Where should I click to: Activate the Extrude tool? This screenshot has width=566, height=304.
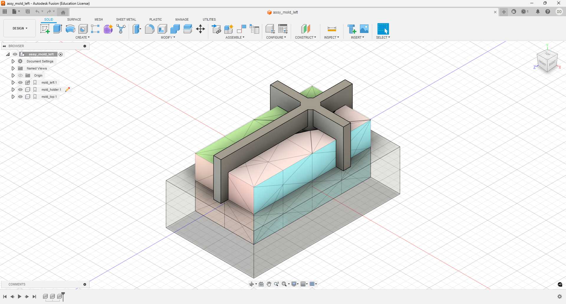[x=57, y=29]
